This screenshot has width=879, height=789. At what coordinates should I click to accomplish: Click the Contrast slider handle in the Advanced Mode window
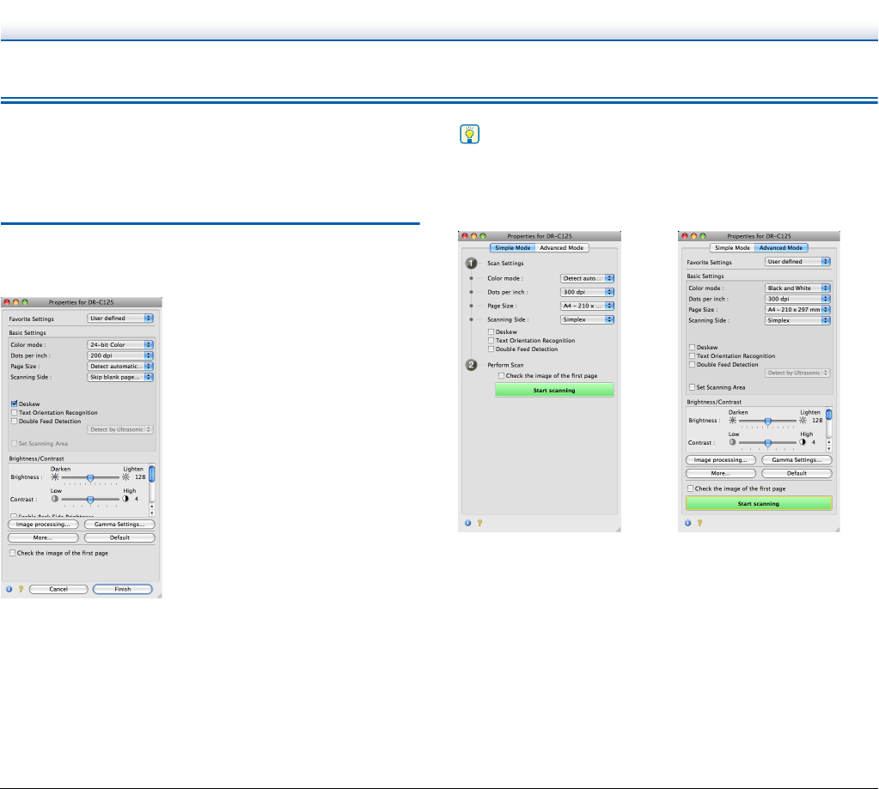[x=768, y=443]
